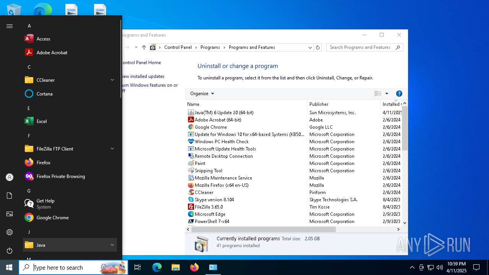
Task: Launch Excel from the Start menu
Action: click(x=70, y=121)
